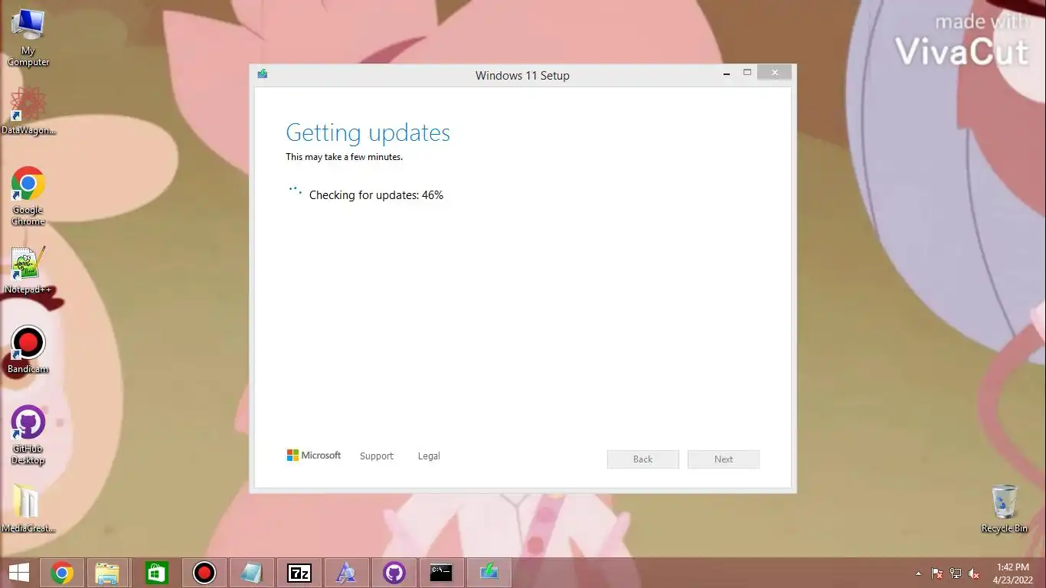The width and height of the screenshot is (1046, 588).
Task: Open the Action Center flag icon
Action: tap(937, 573)
